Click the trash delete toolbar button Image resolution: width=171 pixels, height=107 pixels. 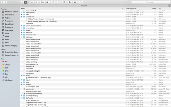pos(64,2)
